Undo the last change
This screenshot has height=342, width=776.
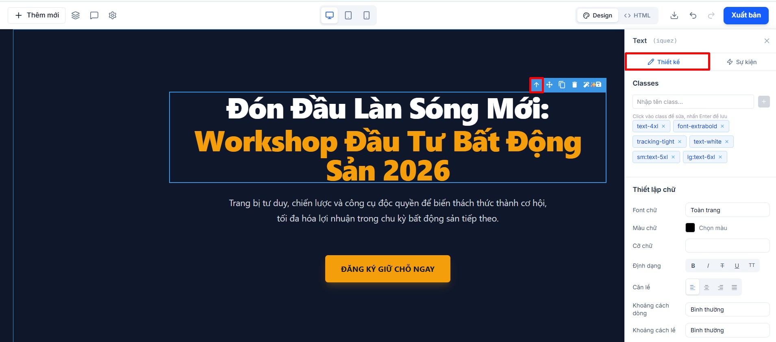pos(693,15)
